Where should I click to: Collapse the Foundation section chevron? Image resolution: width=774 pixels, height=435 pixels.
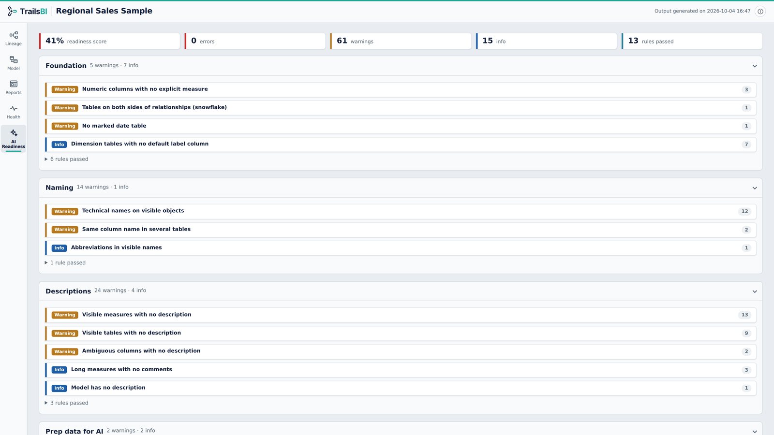pos(755,66)
